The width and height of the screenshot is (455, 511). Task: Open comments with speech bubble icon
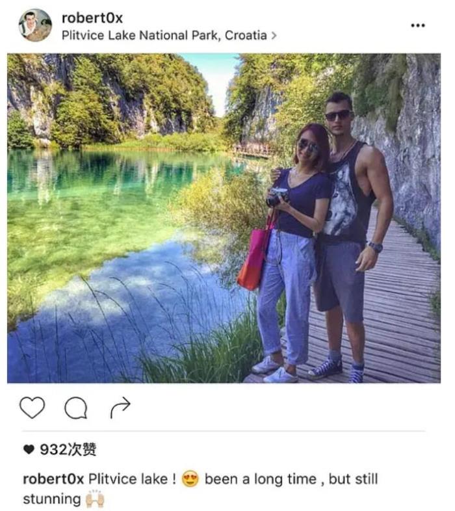76,408
